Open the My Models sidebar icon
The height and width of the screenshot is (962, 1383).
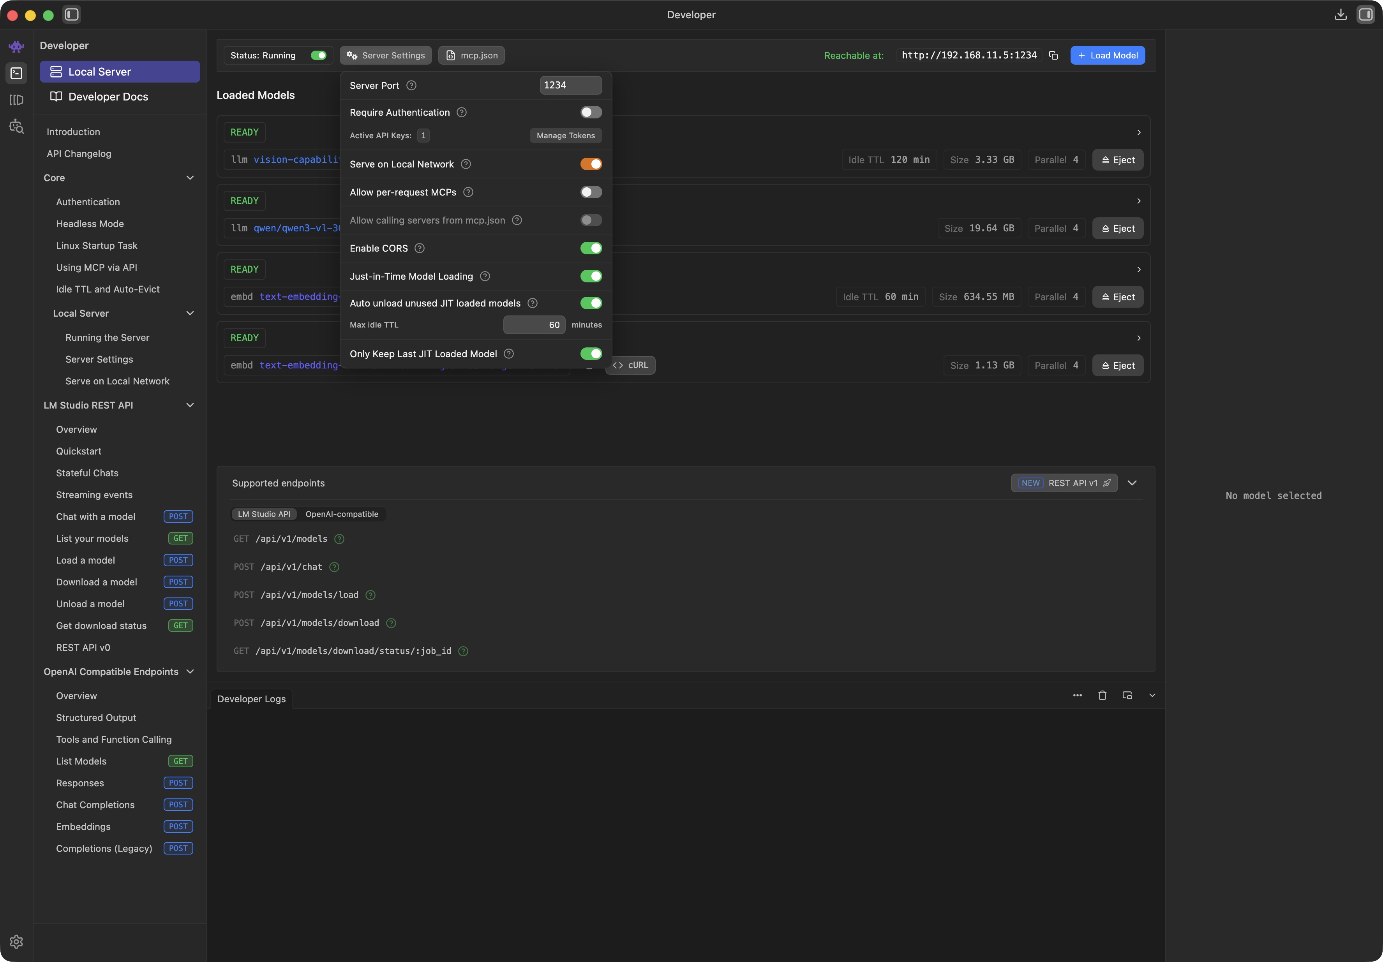[16, 100]
